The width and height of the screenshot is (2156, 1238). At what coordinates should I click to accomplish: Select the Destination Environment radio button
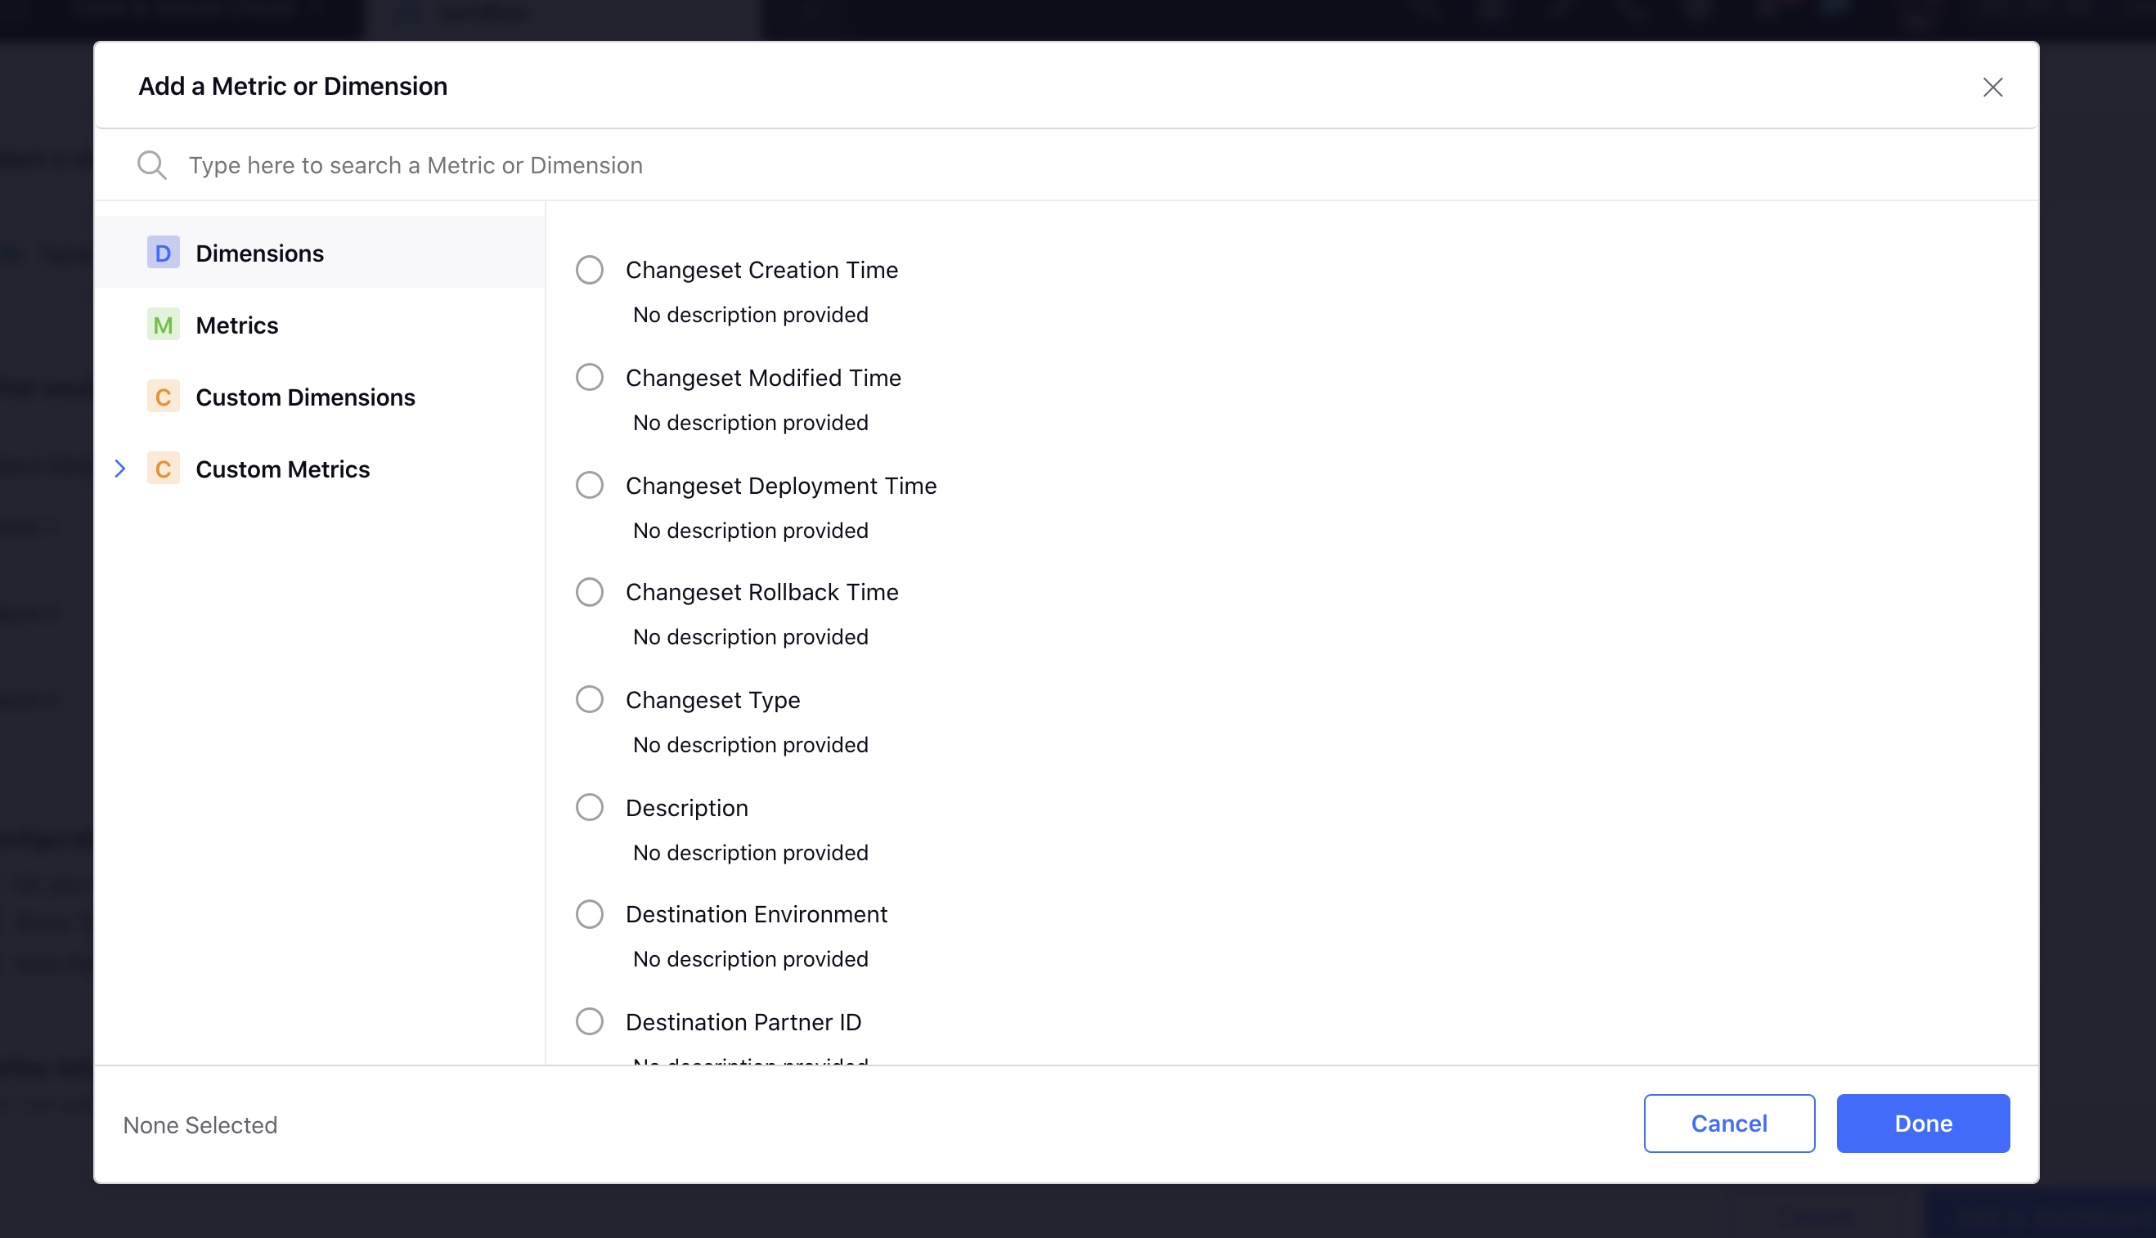pos(590,913)
